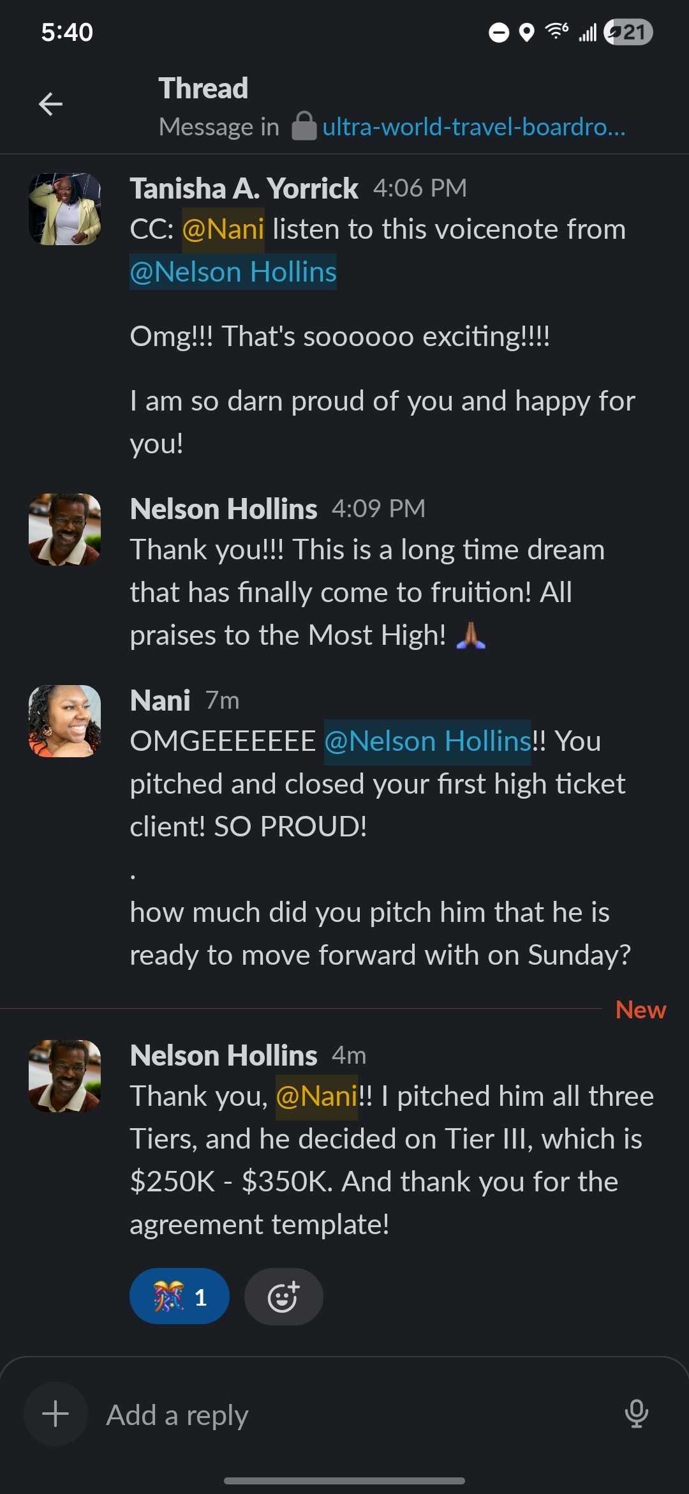Viewport: 689px width, 1494px height.
Task: Open the ultra-world-travel-boardroom channel link
Action: tap(473, 127)
